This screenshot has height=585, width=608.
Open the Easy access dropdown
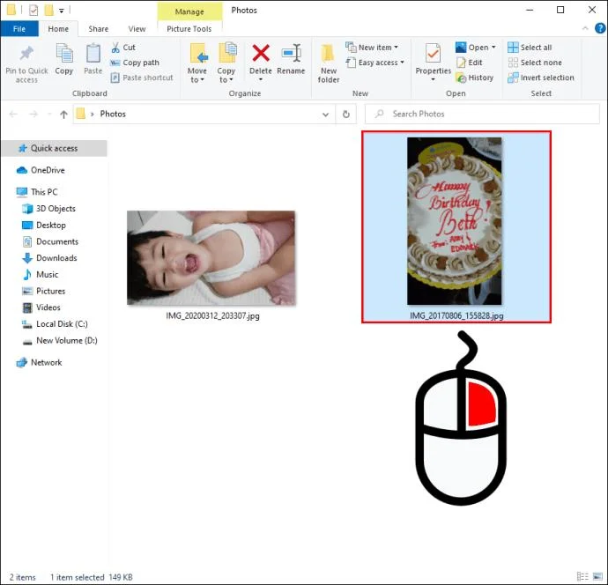tap(375, 63)
